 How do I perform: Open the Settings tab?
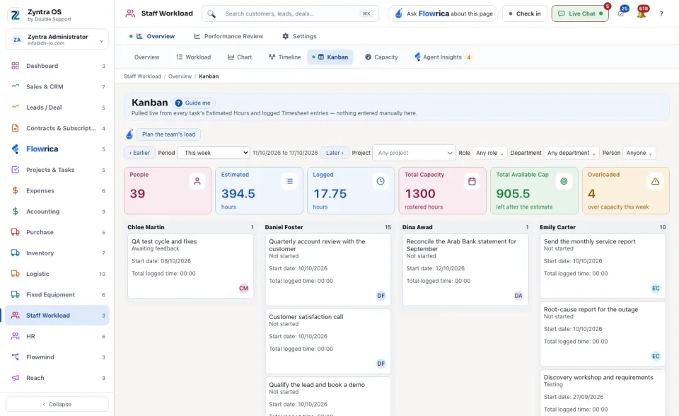[299, 36]
